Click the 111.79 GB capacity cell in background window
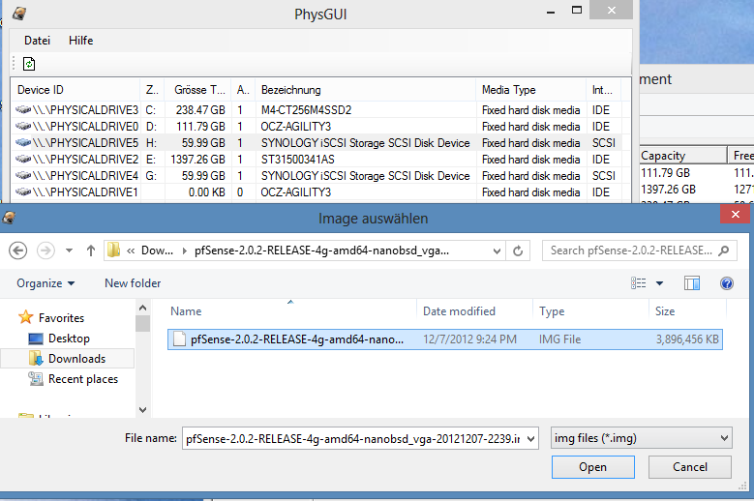Screen dimensions: 754x501 pyautogui.click(x=666, y=173)
